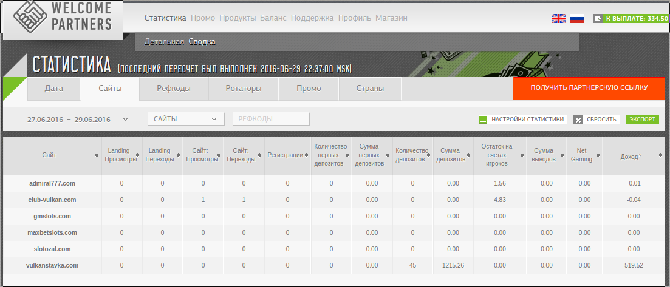Switch language to English flag

point(558,18)
